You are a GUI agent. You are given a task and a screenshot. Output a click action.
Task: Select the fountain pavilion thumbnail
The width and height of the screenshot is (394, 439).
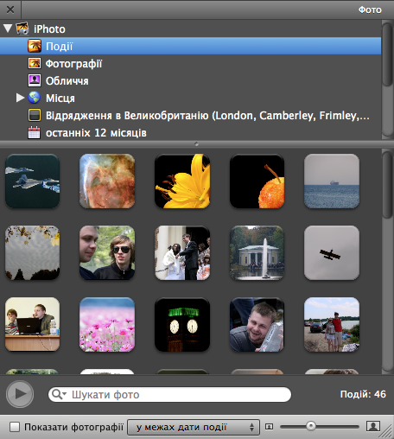pos(257,252)
